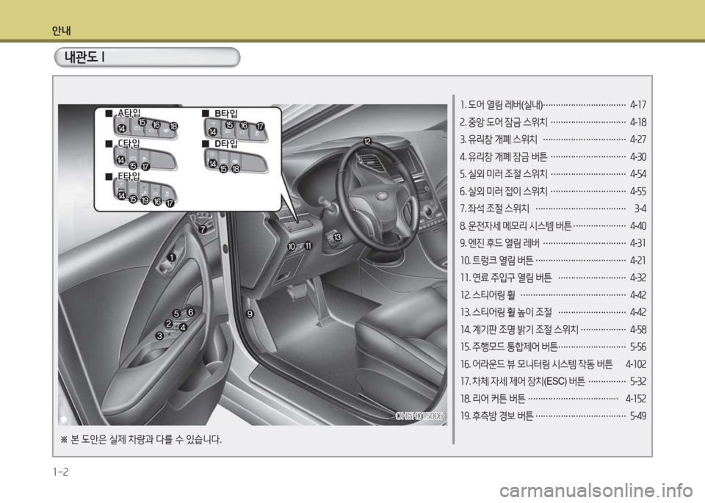The image size is (705, 503).
Task: Click callout number 1 on the door
Action: [x=170, y=257]
